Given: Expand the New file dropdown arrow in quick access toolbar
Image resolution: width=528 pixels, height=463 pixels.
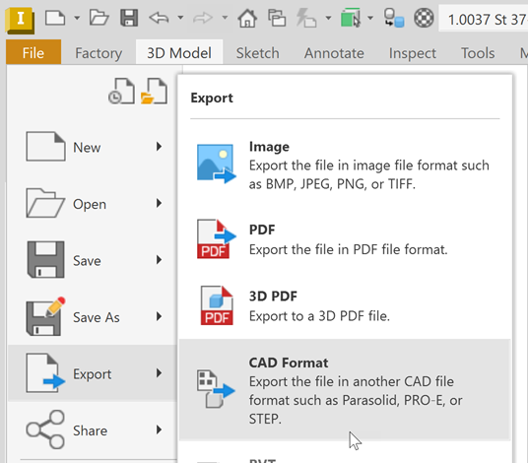Looking at the screenshot, I should point(77,18).
